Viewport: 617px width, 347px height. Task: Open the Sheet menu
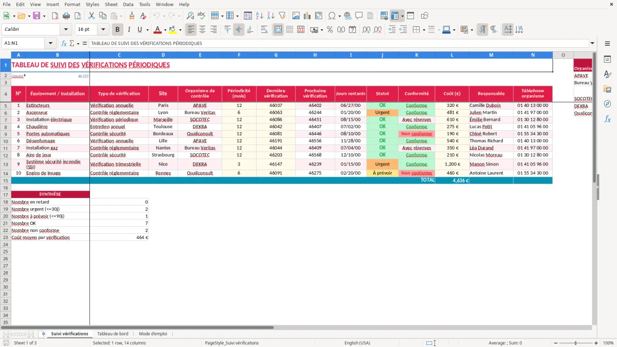(x=111, y=4)
